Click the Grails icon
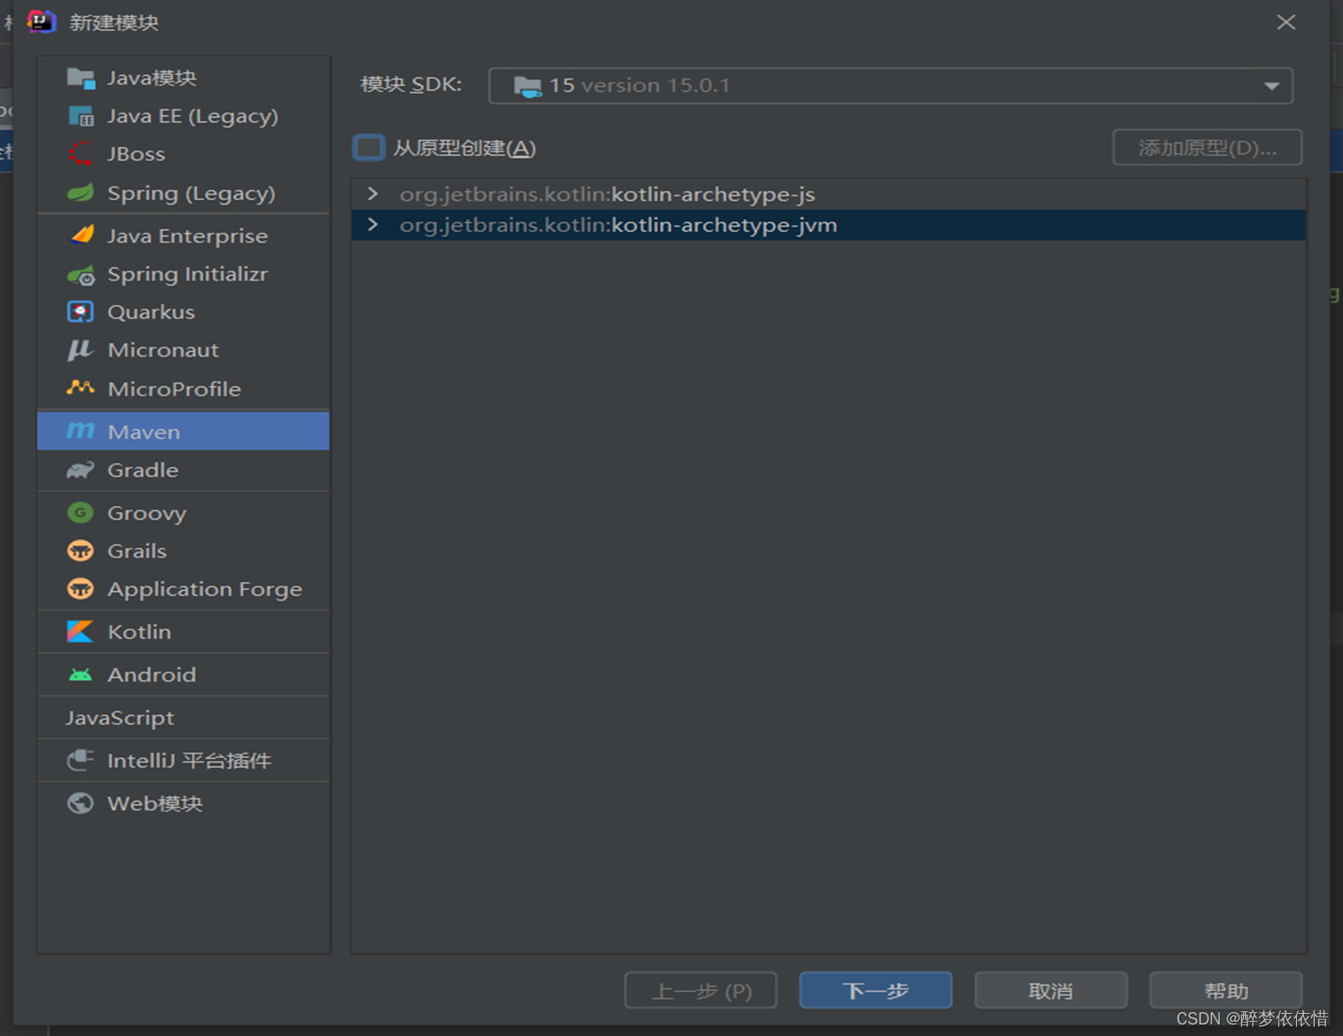 tap(81, 551)
